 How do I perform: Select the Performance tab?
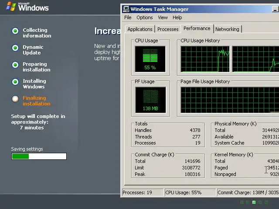(x=197, y=28)
